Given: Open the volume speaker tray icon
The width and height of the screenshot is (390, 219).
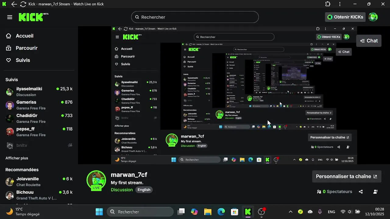Looking at the screenshot, I should click(x=350, y=212).
